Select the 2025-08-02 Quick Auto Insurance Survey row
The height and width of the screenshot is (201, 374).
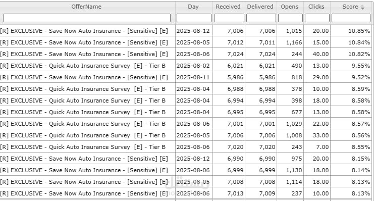186,66
